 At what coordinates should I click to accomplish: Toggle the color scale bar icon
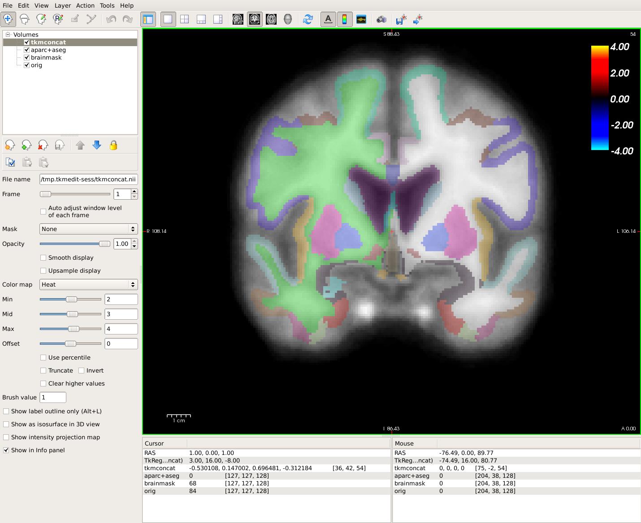click(344, 19)
